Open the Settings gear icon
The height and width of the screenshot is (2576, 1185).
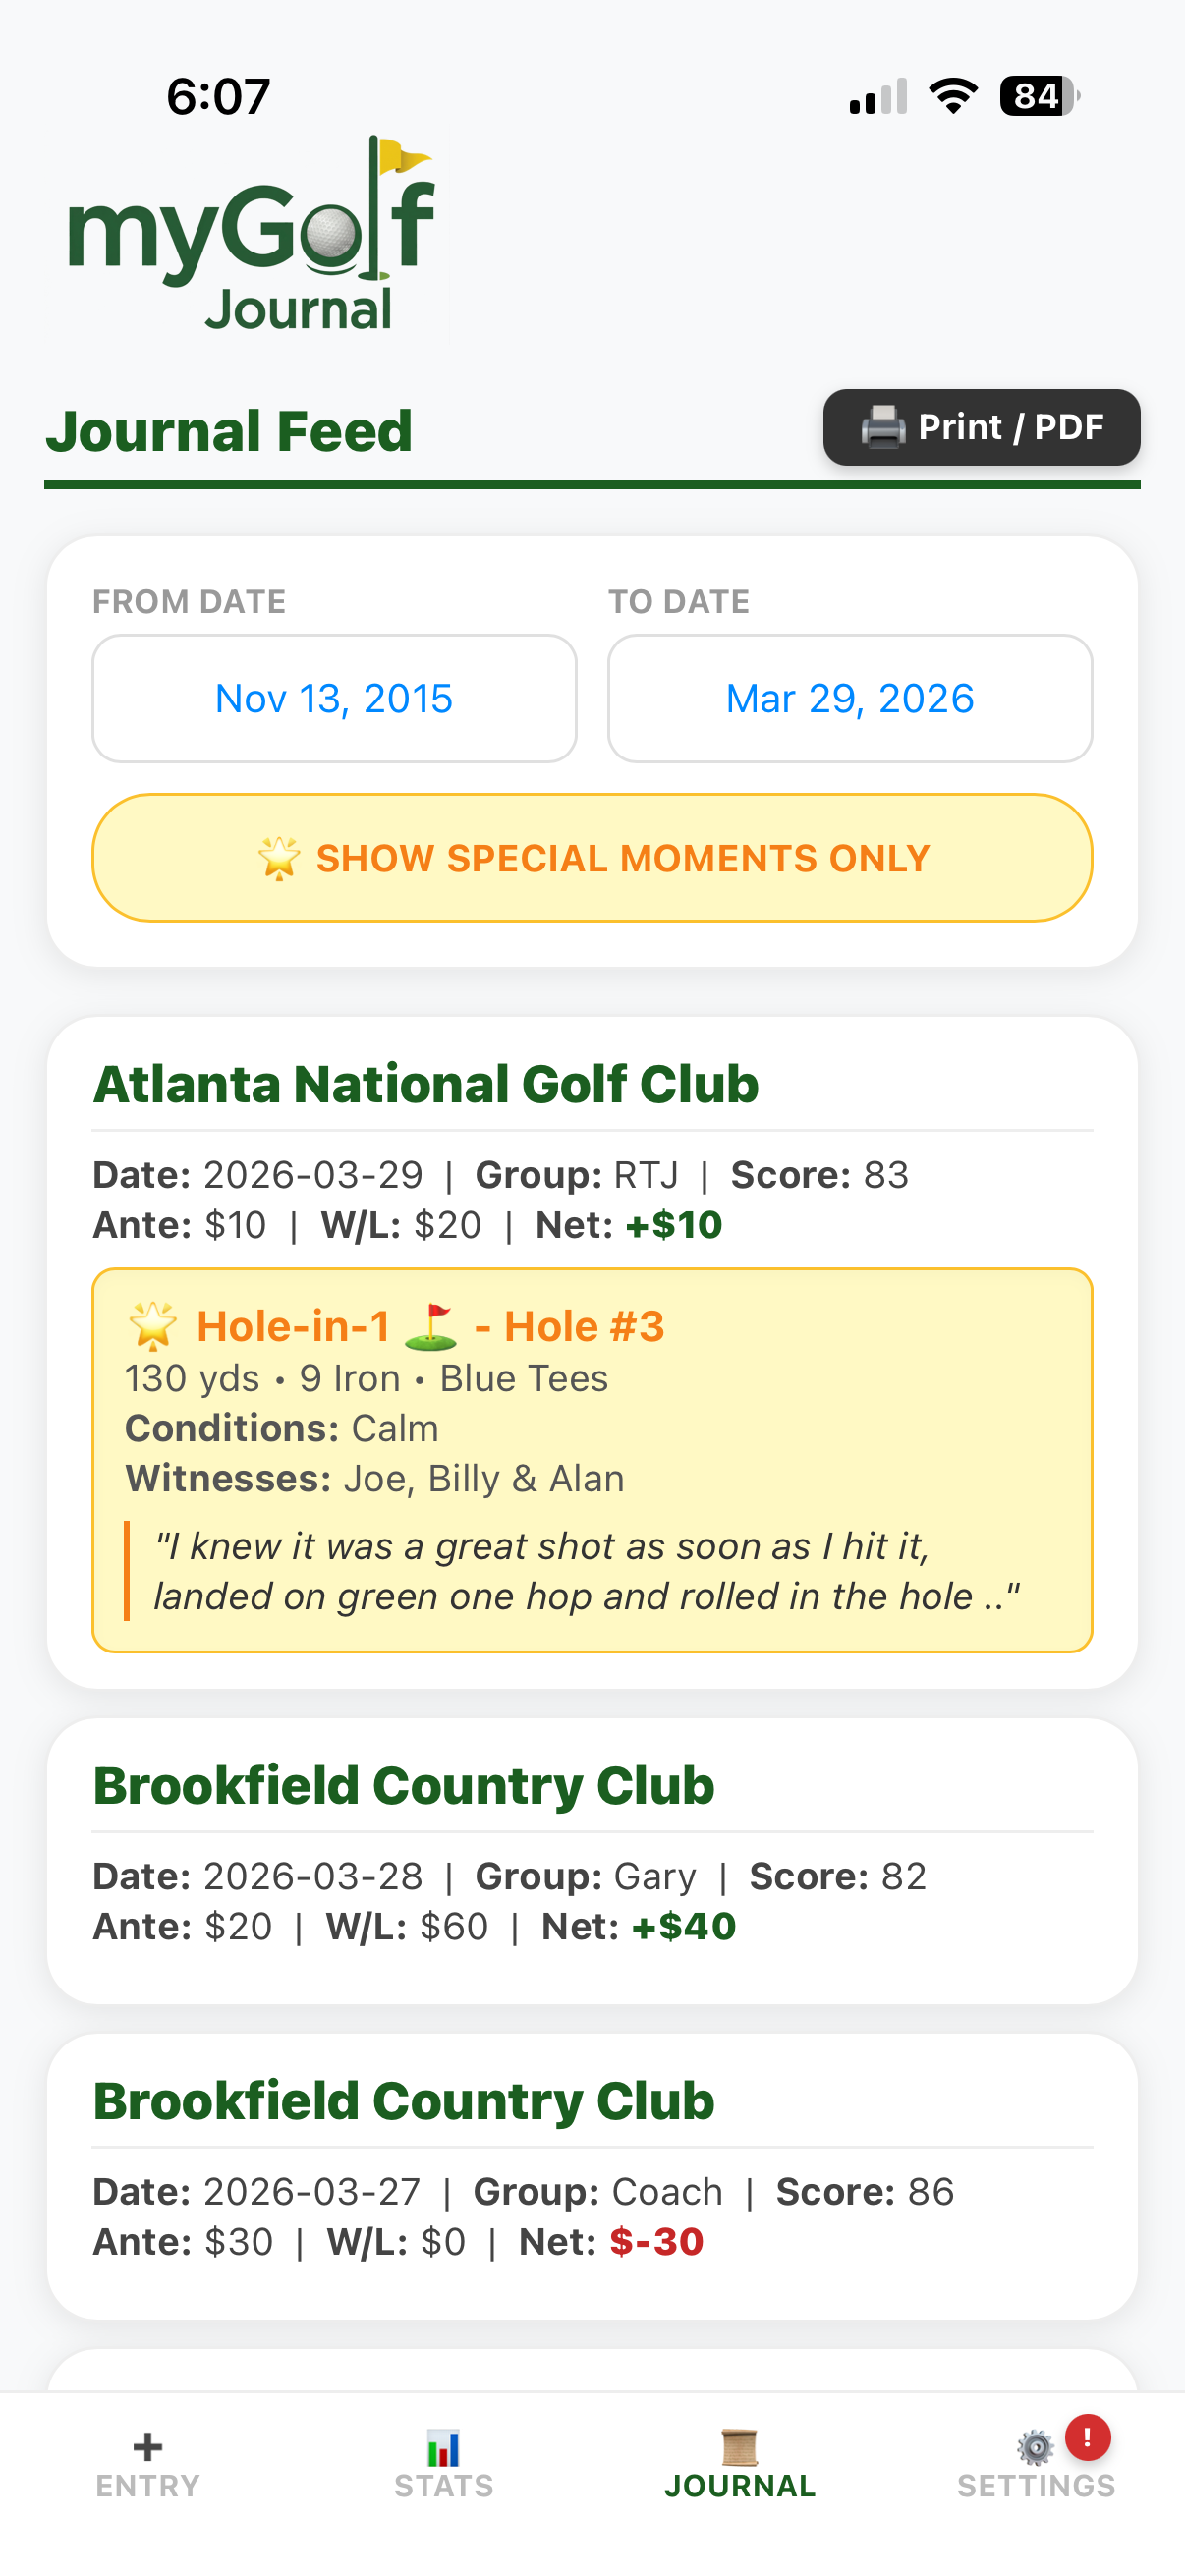pos(1034,2448)
